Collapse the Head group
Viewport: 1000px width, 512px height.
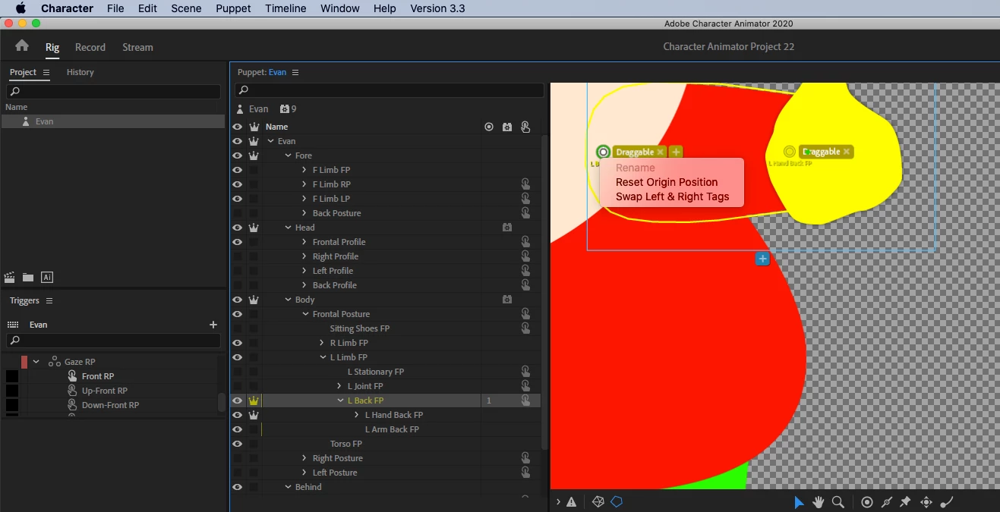(x=288, y=228)
